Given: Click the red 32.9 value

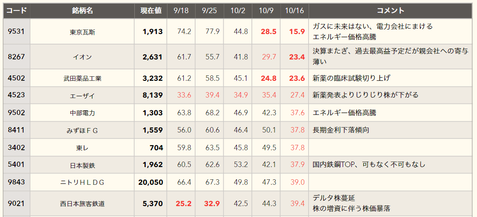Looking at the screenshot, I should click(212, 204).
